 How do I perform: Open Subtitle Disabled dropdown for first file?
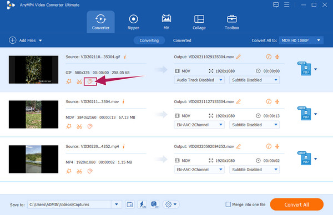254,80
